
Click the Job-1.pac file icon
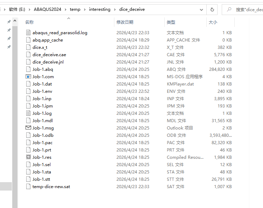click(x=28, y=143)
